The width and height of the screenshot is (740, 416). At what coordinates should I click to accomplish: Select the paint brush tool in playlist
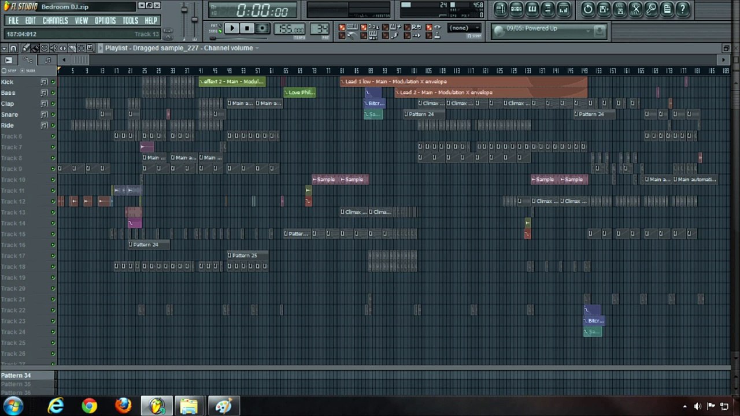point(35,48)
